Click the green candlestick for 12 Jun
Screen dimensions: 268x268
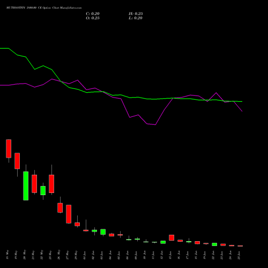pos(163,242)
